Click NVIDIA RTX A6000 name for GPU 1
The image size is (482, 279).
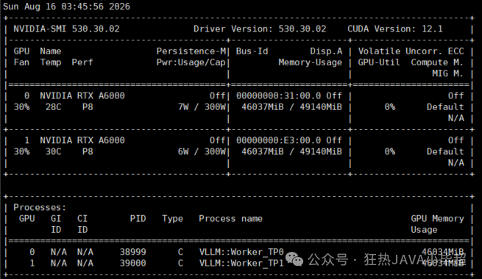coord(82,140)
